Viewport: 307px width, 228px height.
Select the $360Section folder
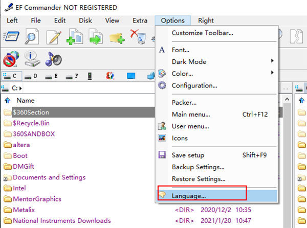click(x=31, y=112)
